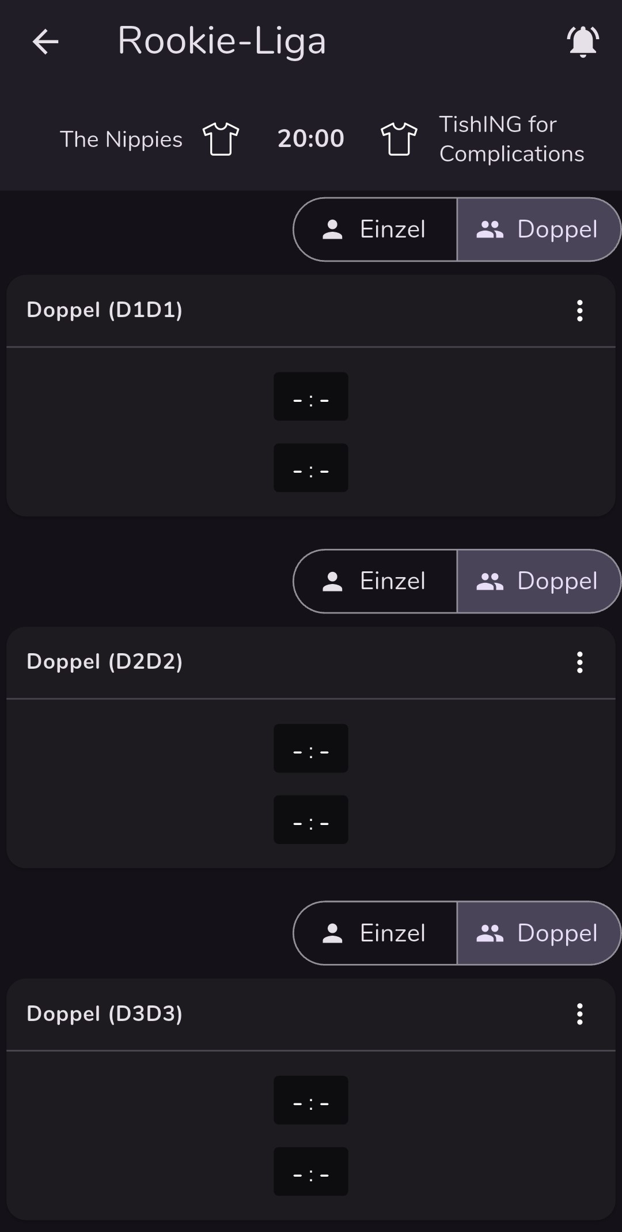Open three-dot menu for Doppel (D3D3)
This screenshot has width=622, height=1232.
[x=580, y=1014]
